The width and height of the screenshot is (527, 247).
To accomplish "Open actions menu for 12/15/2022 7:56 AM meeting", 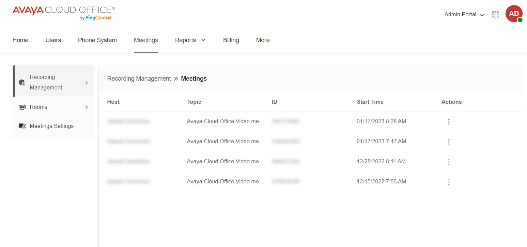I will click(449, 182).
